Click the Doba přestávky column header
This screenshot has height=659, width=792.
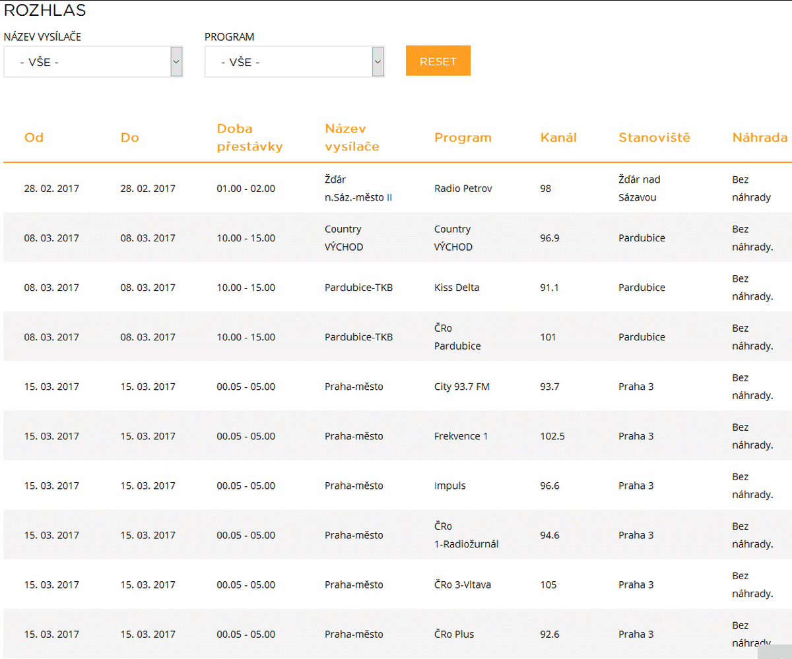click(x=249, y=137)
